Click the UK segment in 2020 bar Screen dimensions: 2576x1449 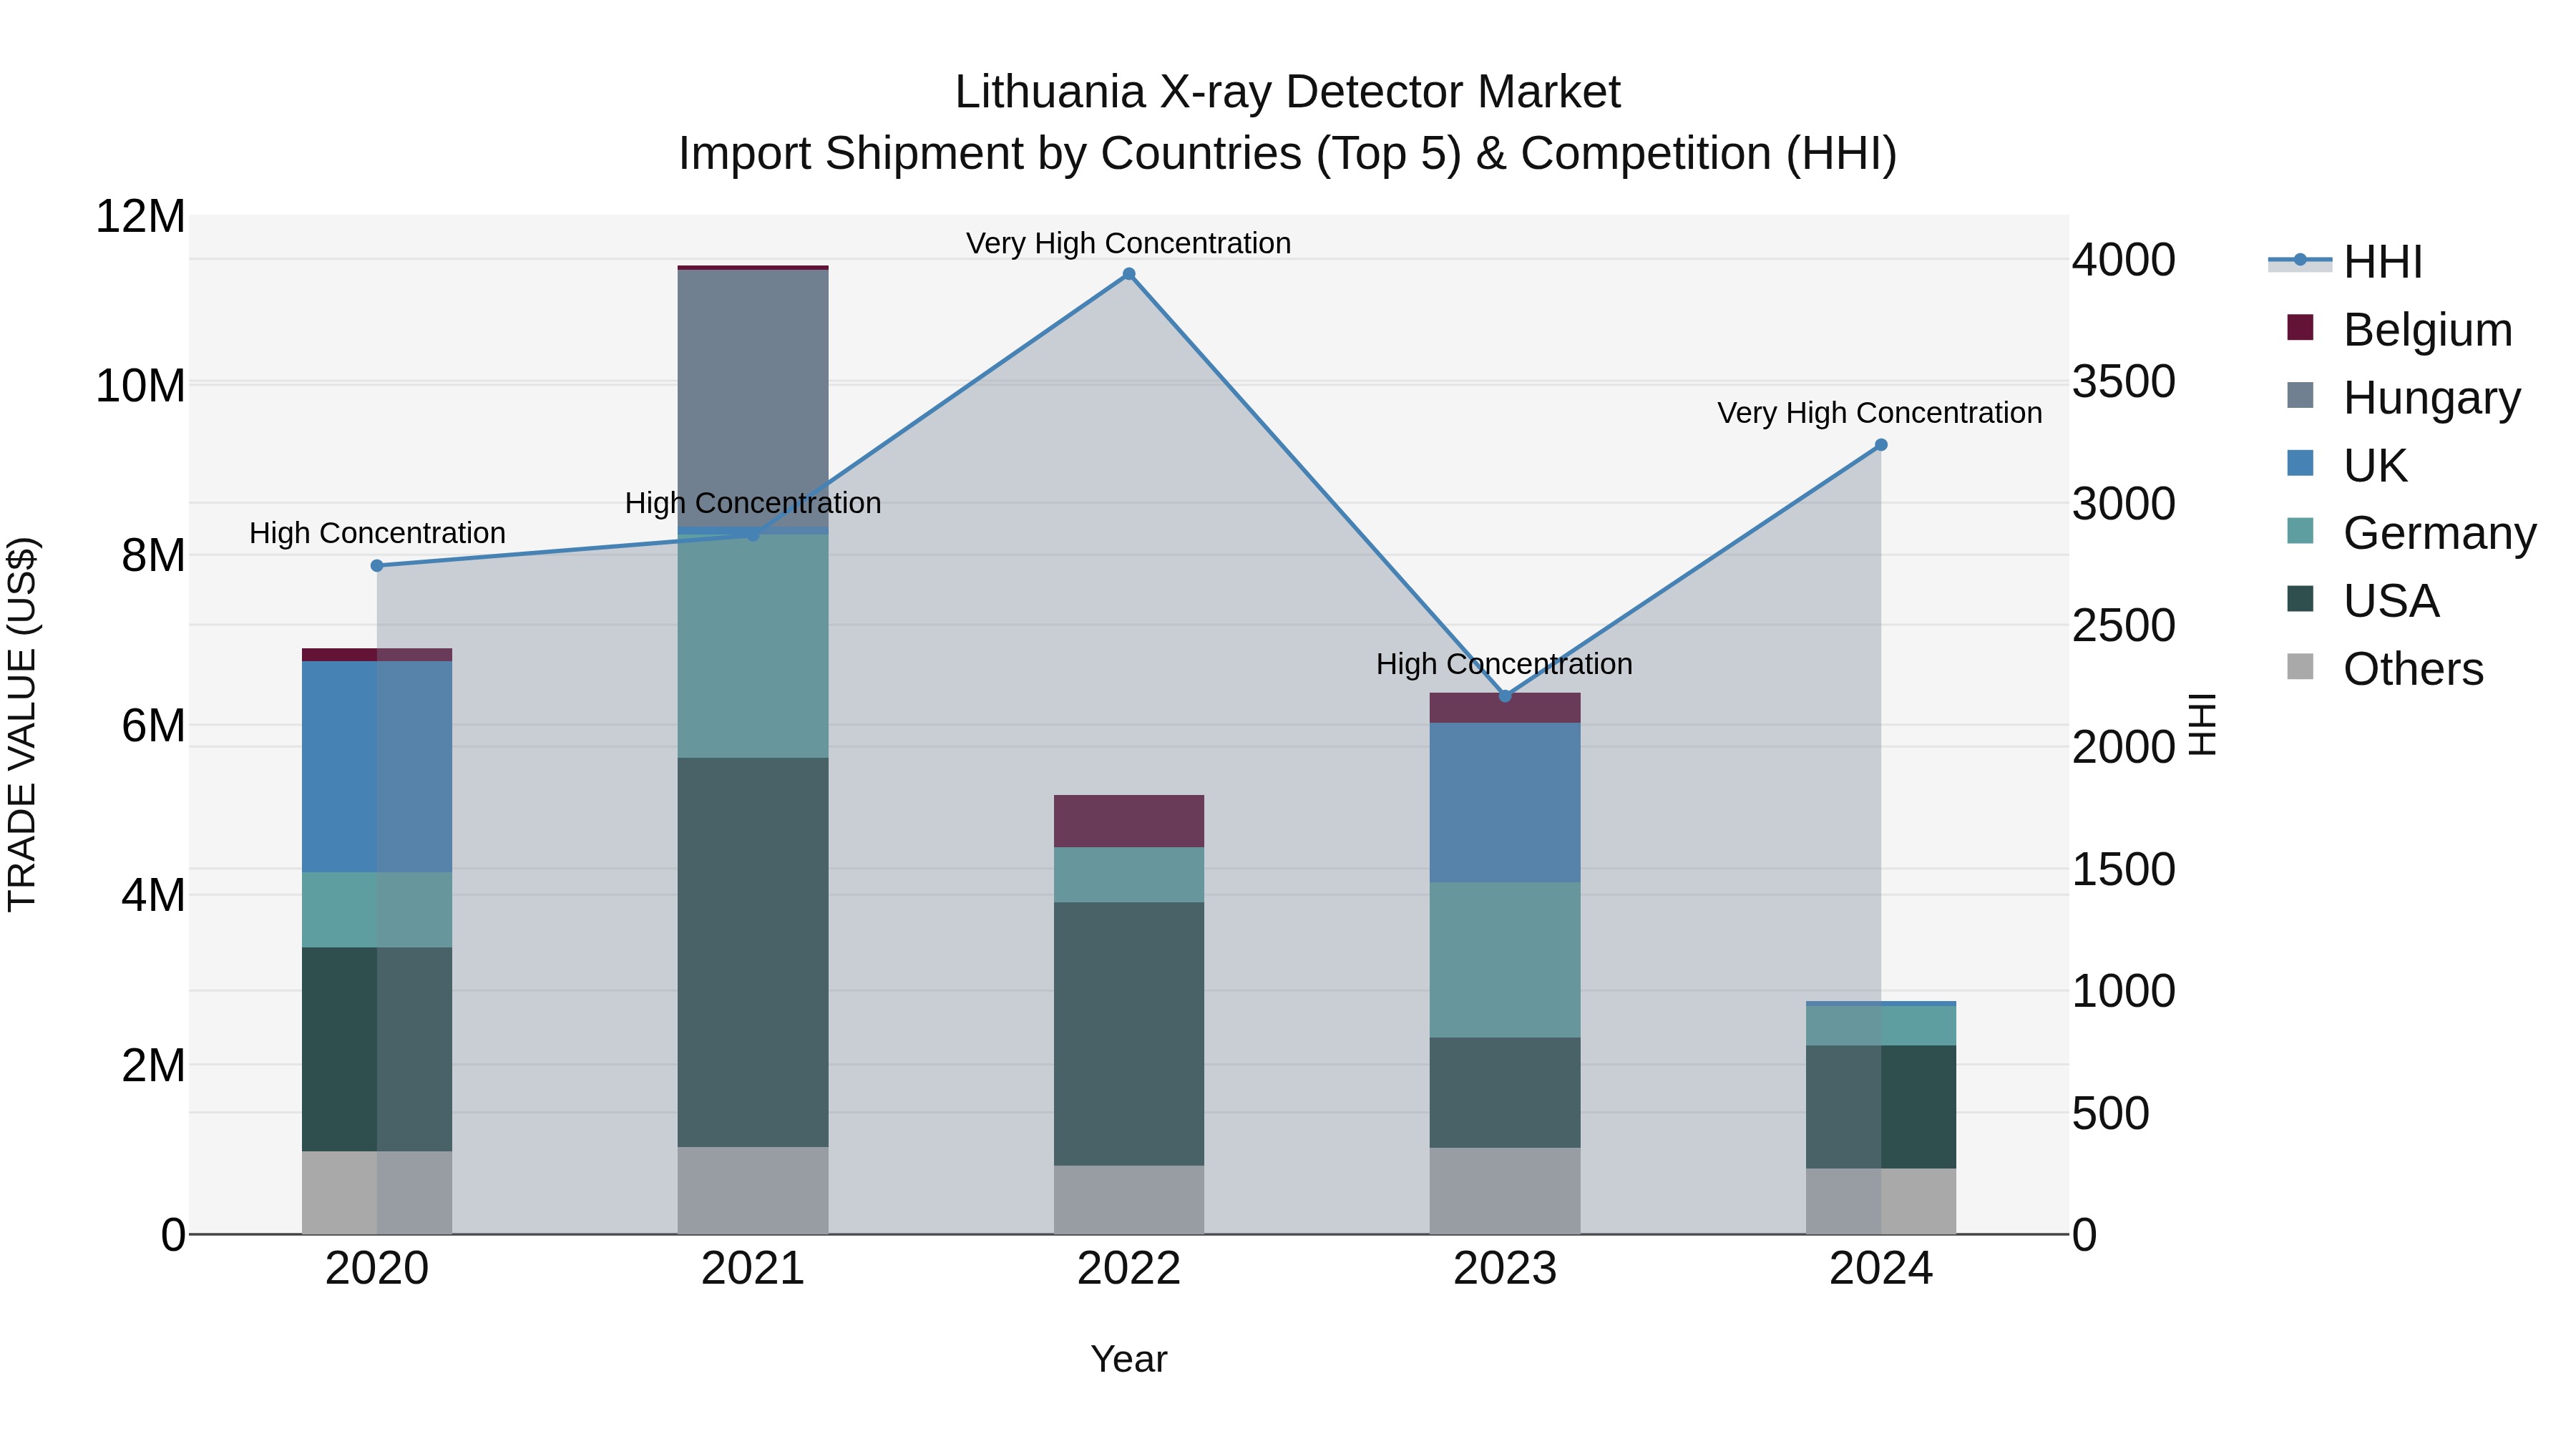(x=377, y=767)
